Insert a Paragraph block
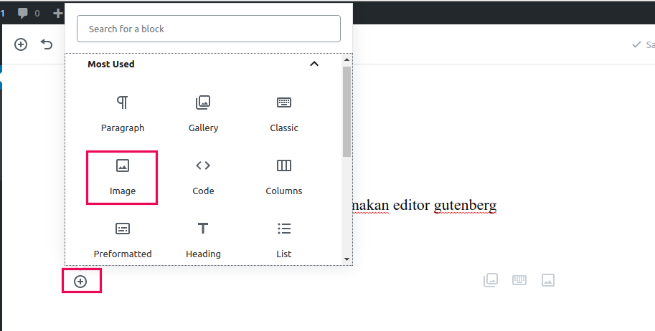655x331 pixels. 123,113
